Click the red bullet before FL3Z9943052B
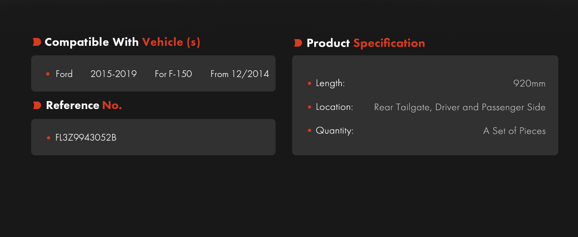 48,138
